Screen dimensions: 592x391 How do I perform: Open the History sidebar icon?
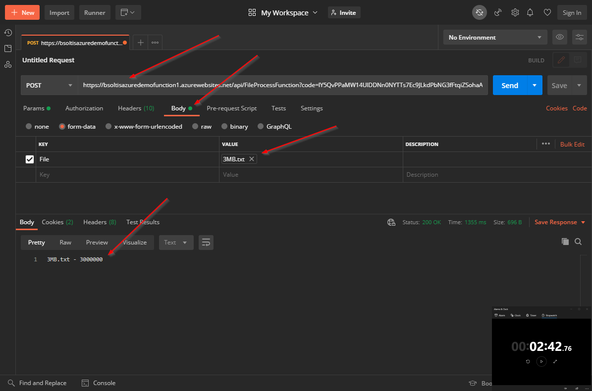8,33
